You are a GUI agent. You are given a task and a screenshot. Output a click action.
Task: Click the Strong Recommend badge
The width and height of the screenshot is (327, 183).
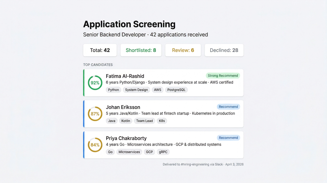[x=223, y=76]
